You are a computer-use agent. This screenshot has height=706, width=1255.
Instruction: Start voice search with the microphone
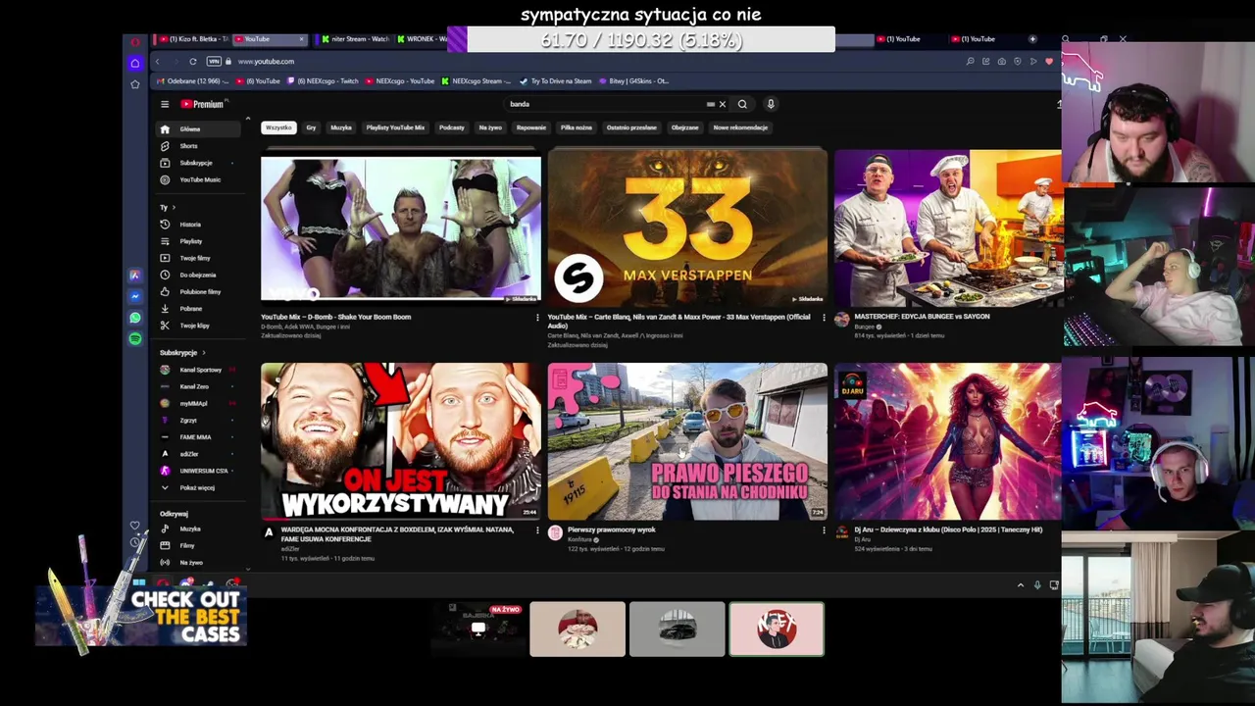[771, 104]
